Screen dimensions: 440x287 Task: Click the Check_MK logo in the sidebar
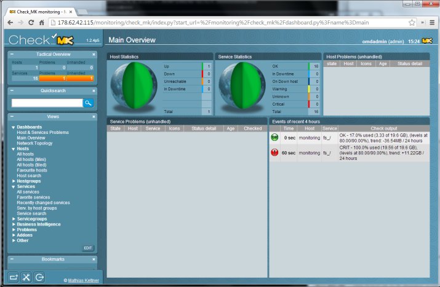[x=41, y=39]
